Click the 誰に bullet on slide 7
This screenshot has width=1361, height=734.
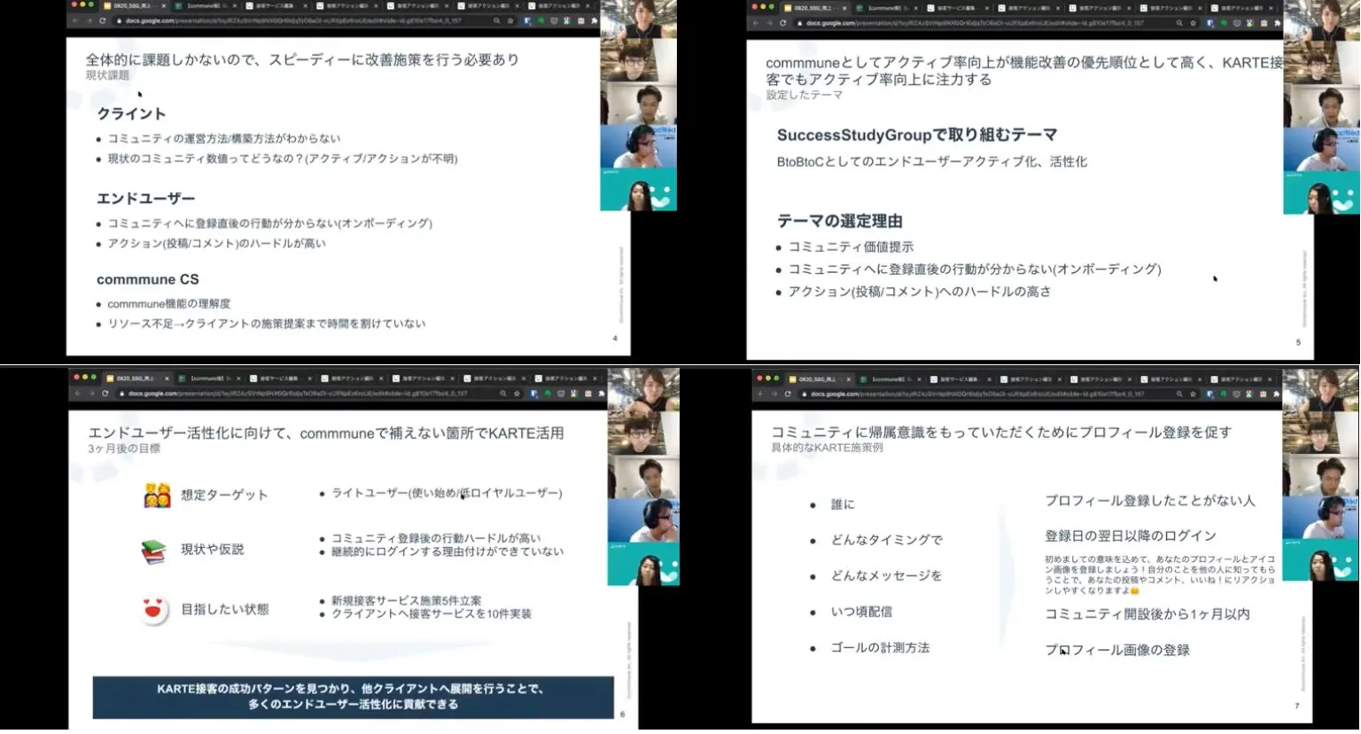[843, 504]
